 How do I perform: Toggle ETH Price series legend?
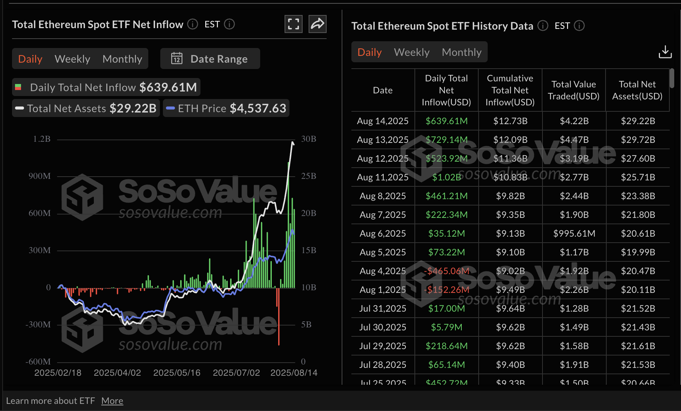click(x=226, y=108)
